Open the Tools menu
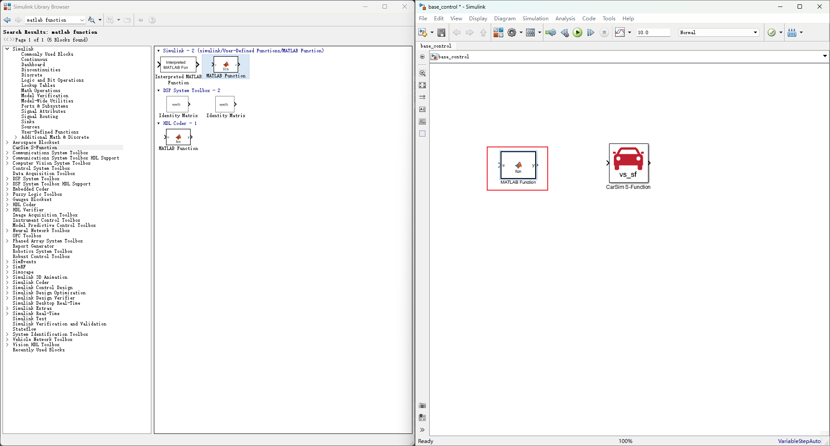830x446 pixels. coord(609,18)
